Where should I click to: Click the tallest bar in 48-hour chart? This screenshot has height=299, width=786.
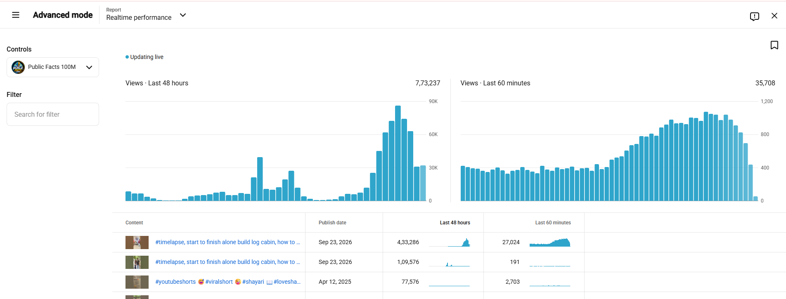tap(398, 153)
